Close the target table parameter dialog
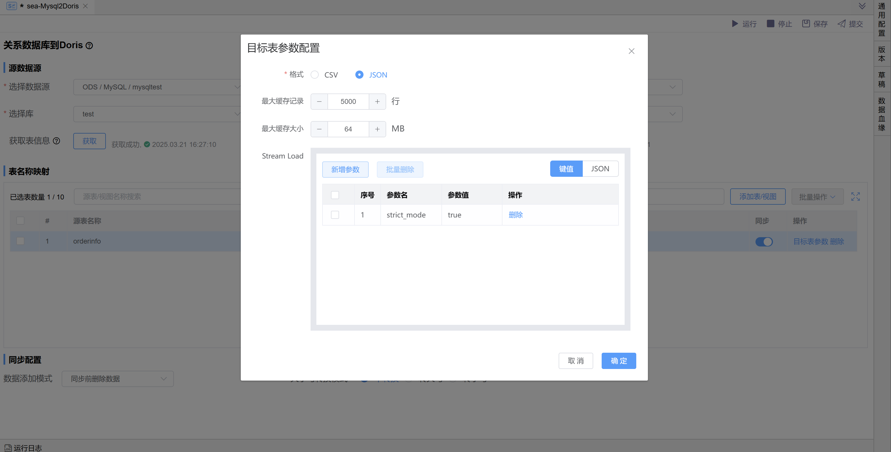 (631, 51)
